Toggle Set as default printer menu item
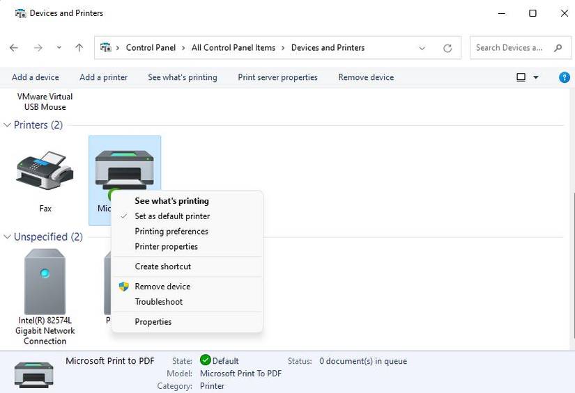Screen dimensions: 575x393 tap(187, 216)
